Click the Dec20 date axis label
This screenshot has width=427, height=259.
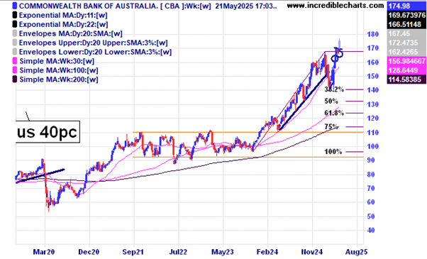tap(89, 252)
